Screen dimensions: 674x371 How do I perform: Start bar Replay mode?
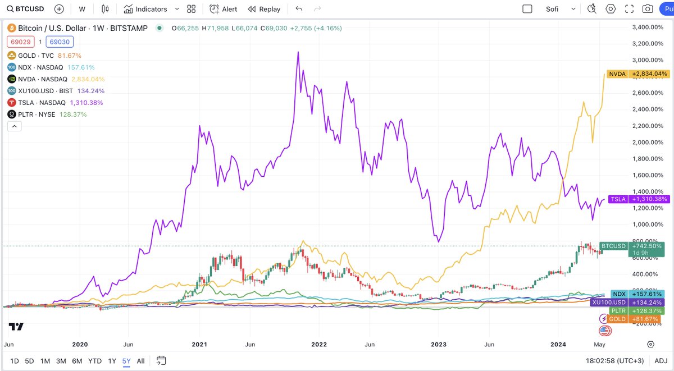coord(264,9)
